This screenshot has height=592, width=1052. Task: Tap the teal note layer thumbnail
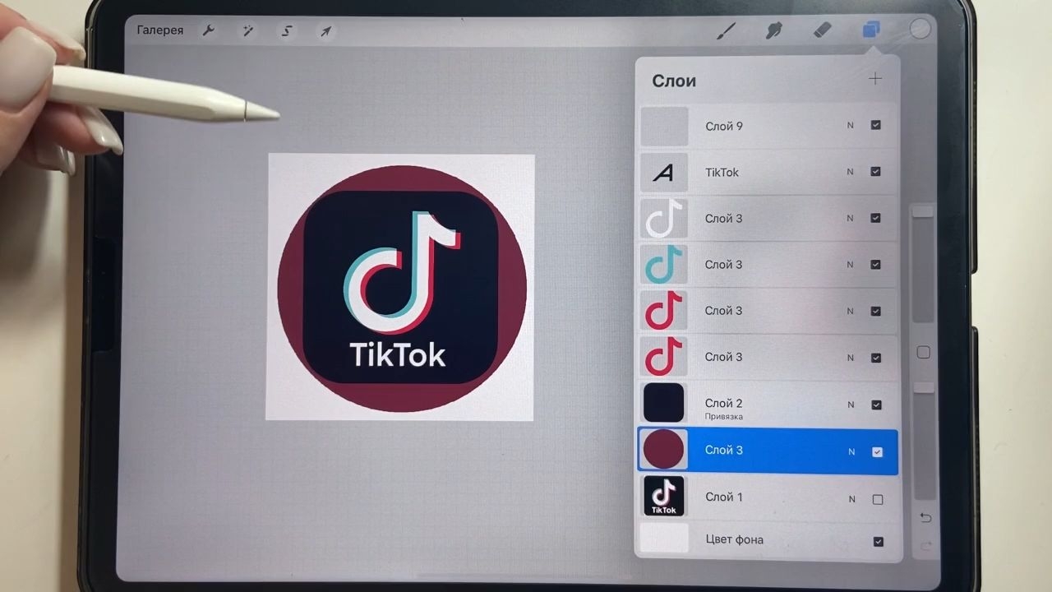click(x=664, y=265)
